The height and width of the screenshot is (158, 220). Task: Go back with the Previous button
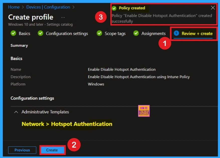point(22,150)
